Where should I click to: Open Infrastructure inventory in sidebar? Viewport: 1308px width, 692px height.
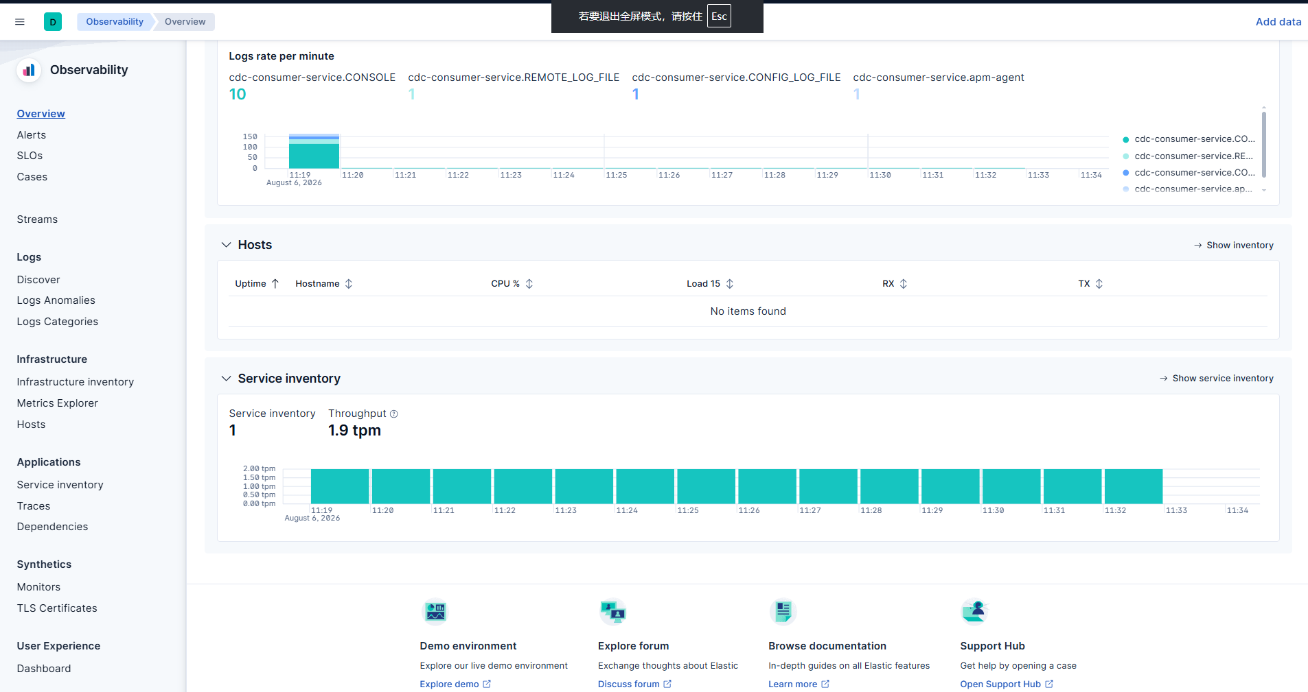pyautogui.click(x=76, y=382)
